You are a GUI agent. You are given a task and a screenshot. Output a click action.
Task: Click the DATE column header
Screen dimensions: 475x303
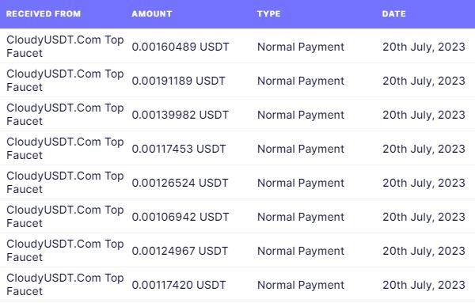(393, 14)
